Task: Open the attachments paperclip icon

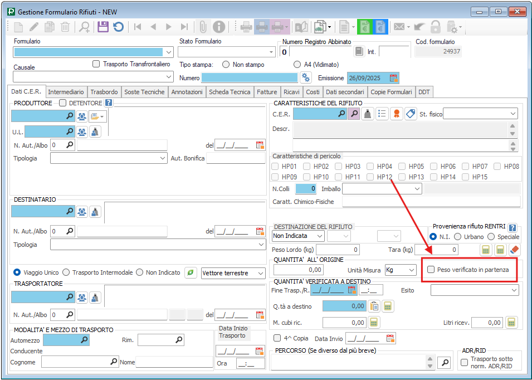Action: (203, 26)
